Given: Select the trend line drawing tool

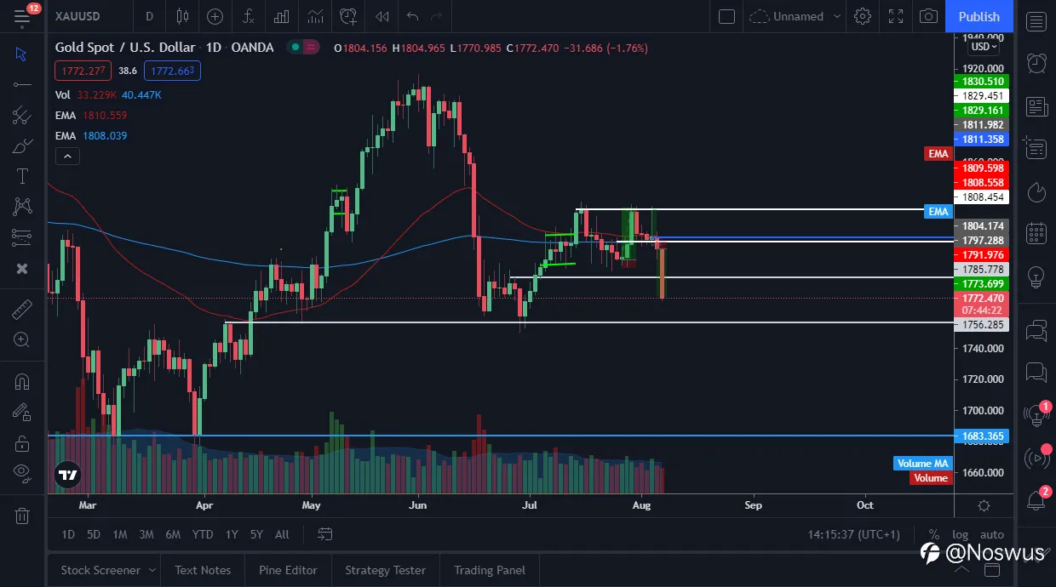Looking at the screenshot, I should coord(22,84).
